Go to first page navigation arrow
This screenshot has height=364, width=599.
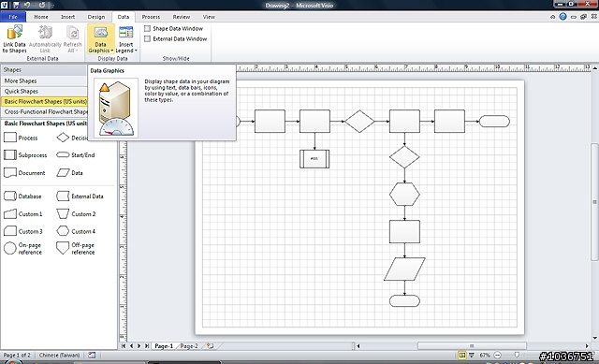coord(124,346)
